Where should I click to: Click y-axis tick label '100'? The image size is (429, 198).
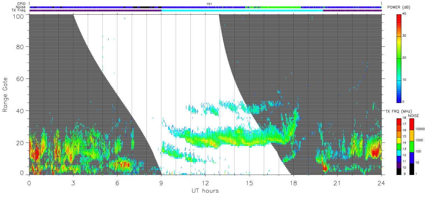(x=18, y=16)
